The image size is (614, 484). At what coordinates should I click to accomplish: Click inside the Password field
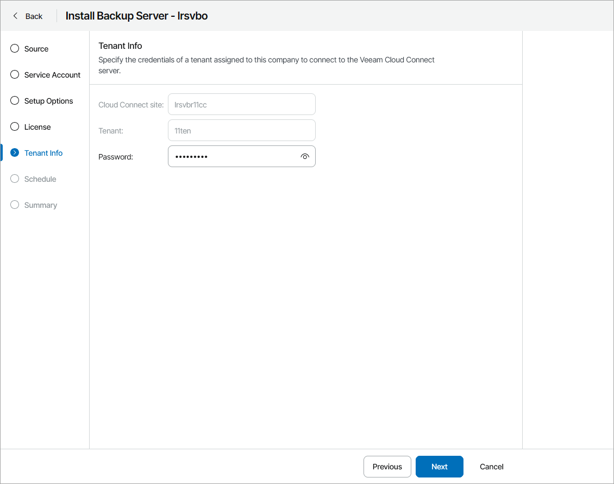tap(234, 156)
